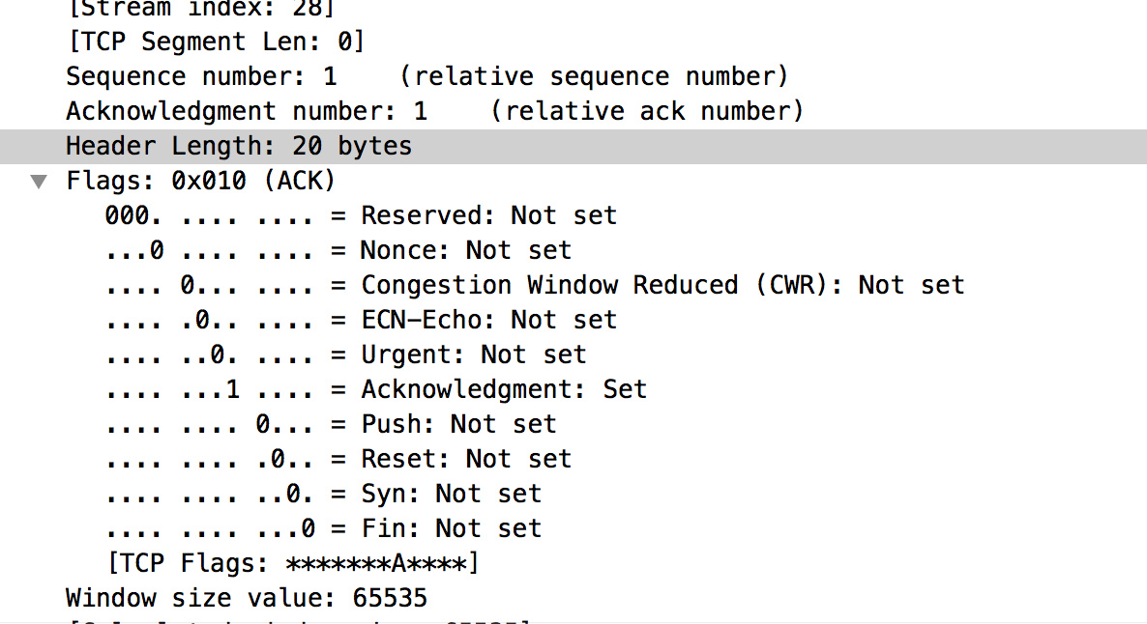Click the Syn: Not set flag row

coord(322,494)
